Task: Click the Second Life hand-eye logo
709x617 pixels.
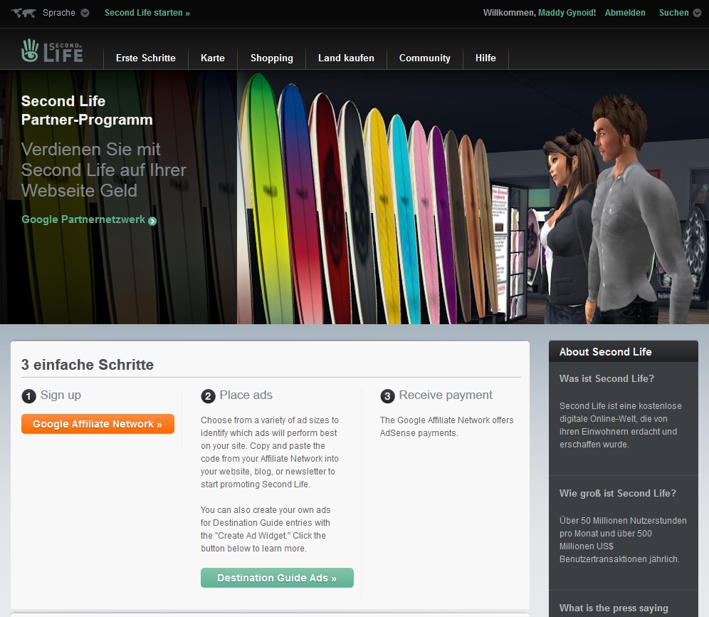Action: click(52, 51)
